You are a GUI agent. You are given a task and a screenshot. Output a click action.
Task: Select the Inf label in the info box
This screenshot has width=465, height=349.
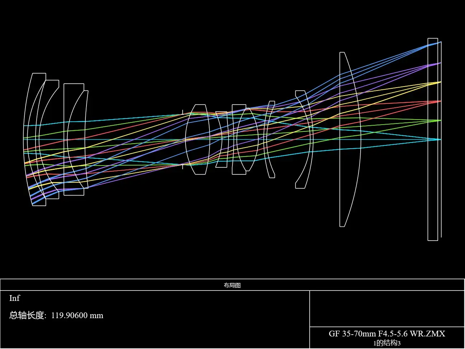(x=14, y=298)
